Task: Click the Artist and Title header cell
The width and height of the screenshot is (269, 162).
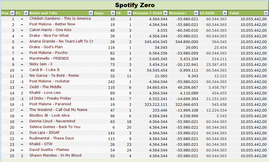Action: 61,13
